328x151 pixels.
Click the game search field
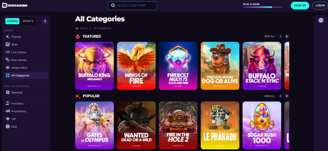[132, 5]
